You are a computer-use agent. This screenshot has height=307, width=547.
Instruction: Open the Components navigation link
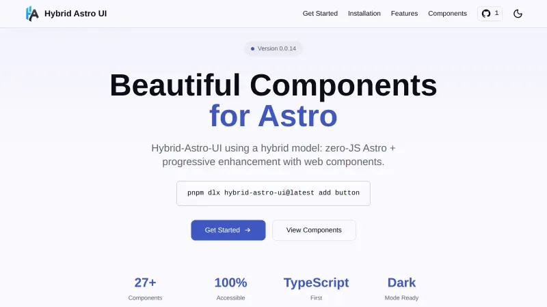[x=447, y=14]
